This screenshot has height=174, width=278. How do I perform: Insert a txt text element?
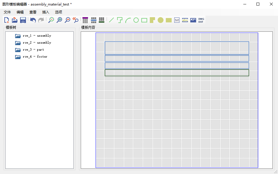point(177,20)
